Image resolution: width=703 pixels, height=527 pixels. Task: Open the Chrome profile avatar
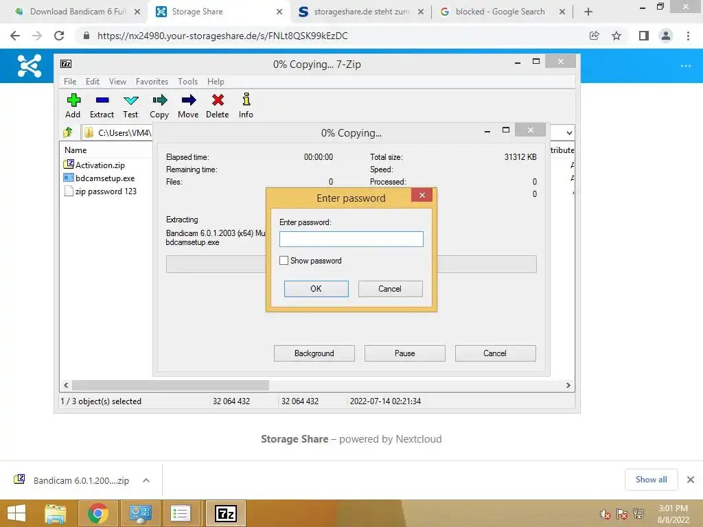[666, 36]
